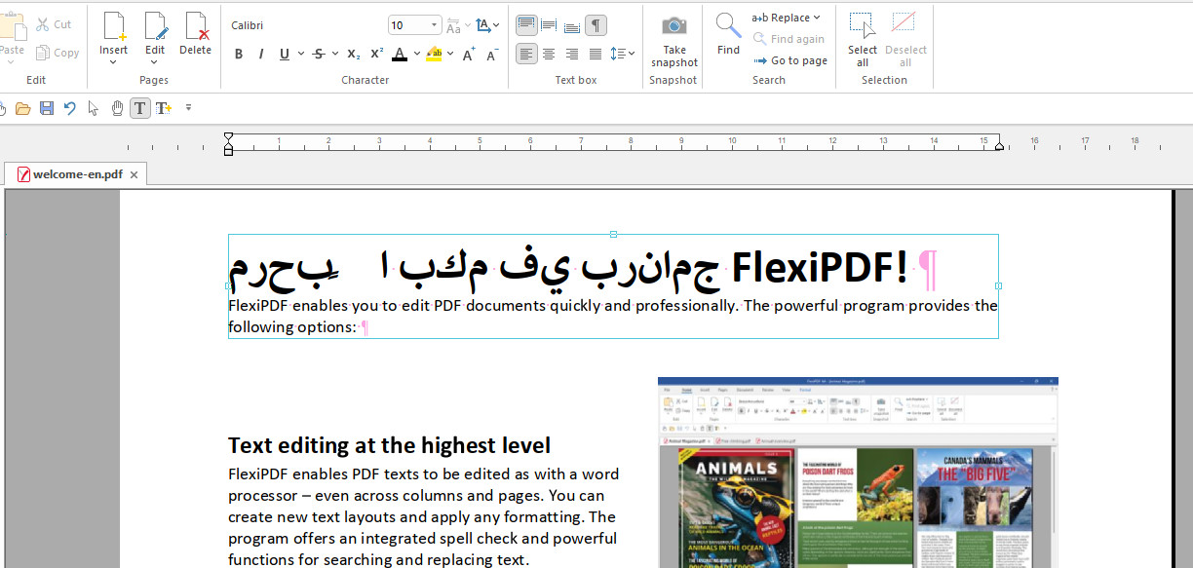
Task: Close the welcome-en.pdf tab
Action: 135,175
